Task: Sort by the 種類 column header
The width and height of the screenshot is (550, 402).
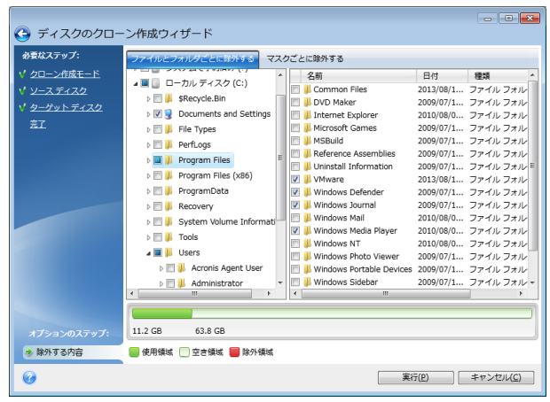Action: (498, 75)
